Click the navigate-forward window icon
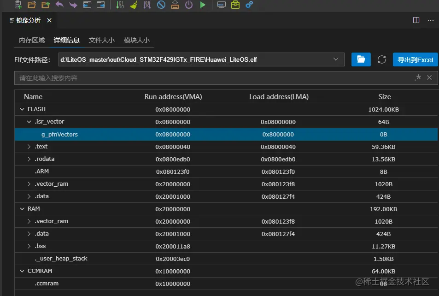This screenshot has width=439, height=296. point(101,5)
